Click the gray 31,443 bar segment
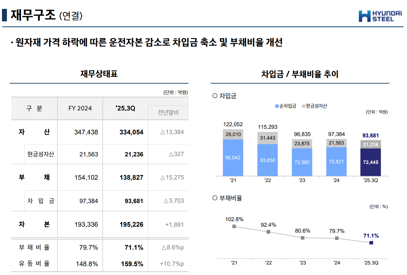This screenshot has width=407, height=275. pyautogui.click(x=267, y=138)
